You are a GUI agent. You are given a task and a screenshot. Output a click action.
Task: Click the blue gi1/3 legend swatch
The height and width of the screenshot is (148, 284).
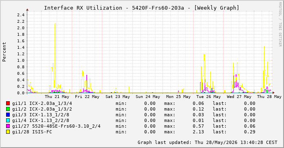tap(8, 115)
